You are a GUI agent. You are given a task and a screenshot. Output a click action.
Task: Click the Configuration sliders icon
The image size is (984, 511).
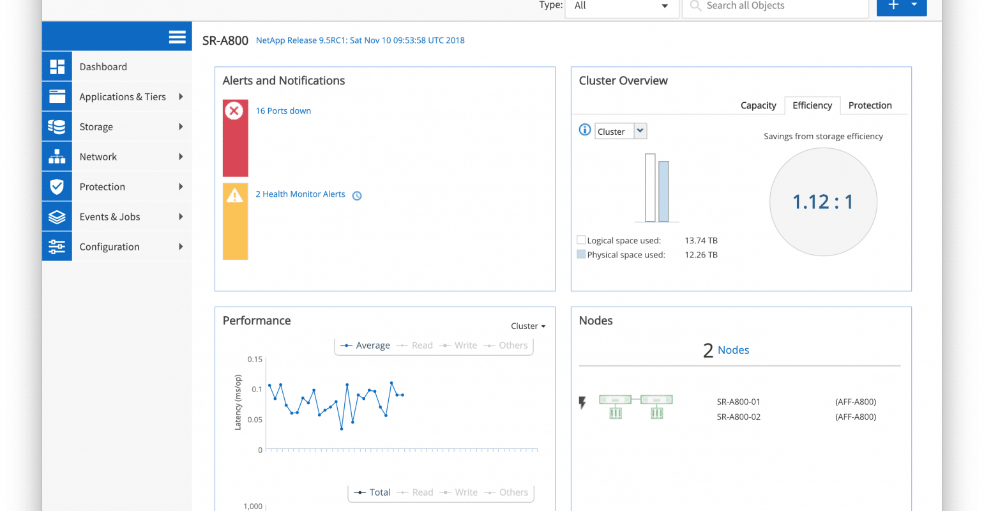click(x=57, y=247)
